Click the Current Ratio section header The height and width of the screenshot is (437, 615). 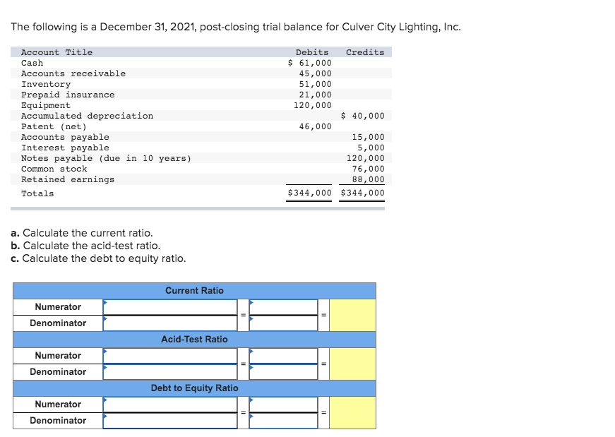click(x=195, y=291)
